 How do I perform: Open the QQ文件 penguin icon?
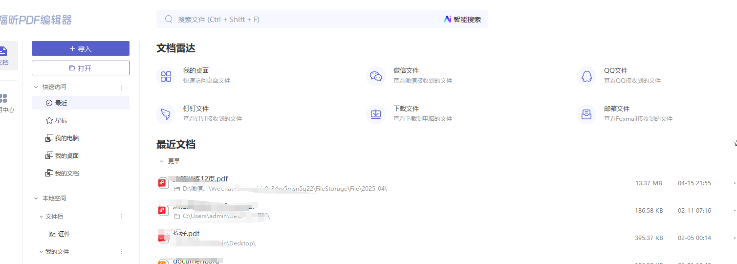pos(586,76)
